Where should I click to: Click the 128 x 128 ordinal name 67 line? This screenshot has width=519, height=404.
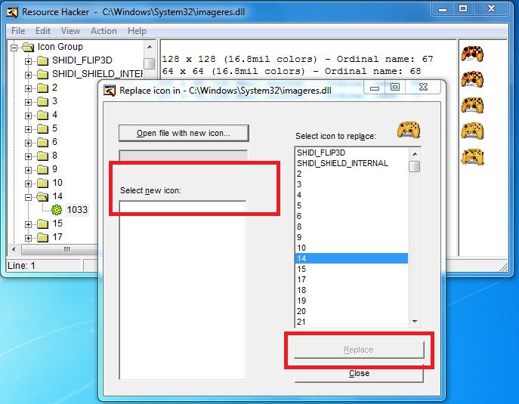click(x=297, y=59)
